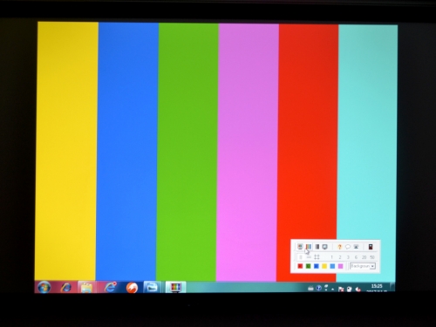This screenshot has width=436, height=327.
Task: Click the speech bubble icon
Action: (348, 247)
